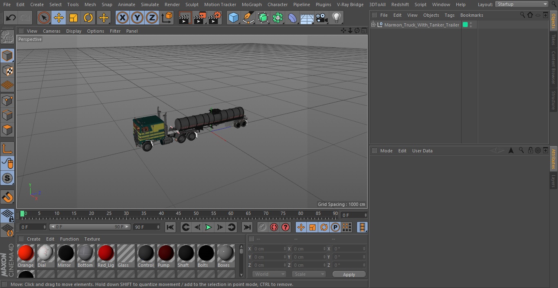This screenshot has width=558, height=288.
Task: Enable Texture mode checkerboard icon
Action: click(x=7, y=70)
